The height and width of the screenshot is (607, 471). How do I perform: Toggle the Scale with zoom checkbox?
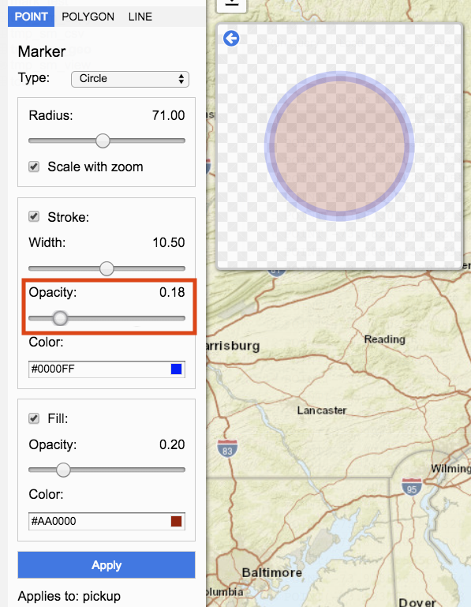34,167
